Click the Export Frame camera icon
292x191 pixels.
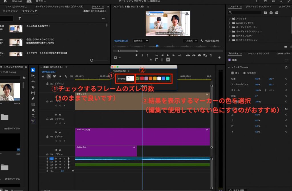coord(199,55)
